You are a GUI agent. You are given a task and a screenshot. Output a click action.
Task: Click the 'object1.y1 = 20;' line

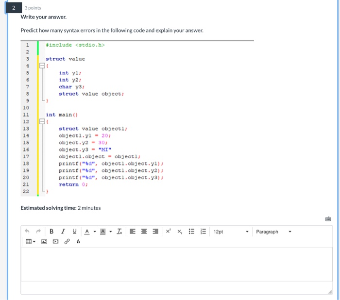pyautogui.click(x=85, y=136)
